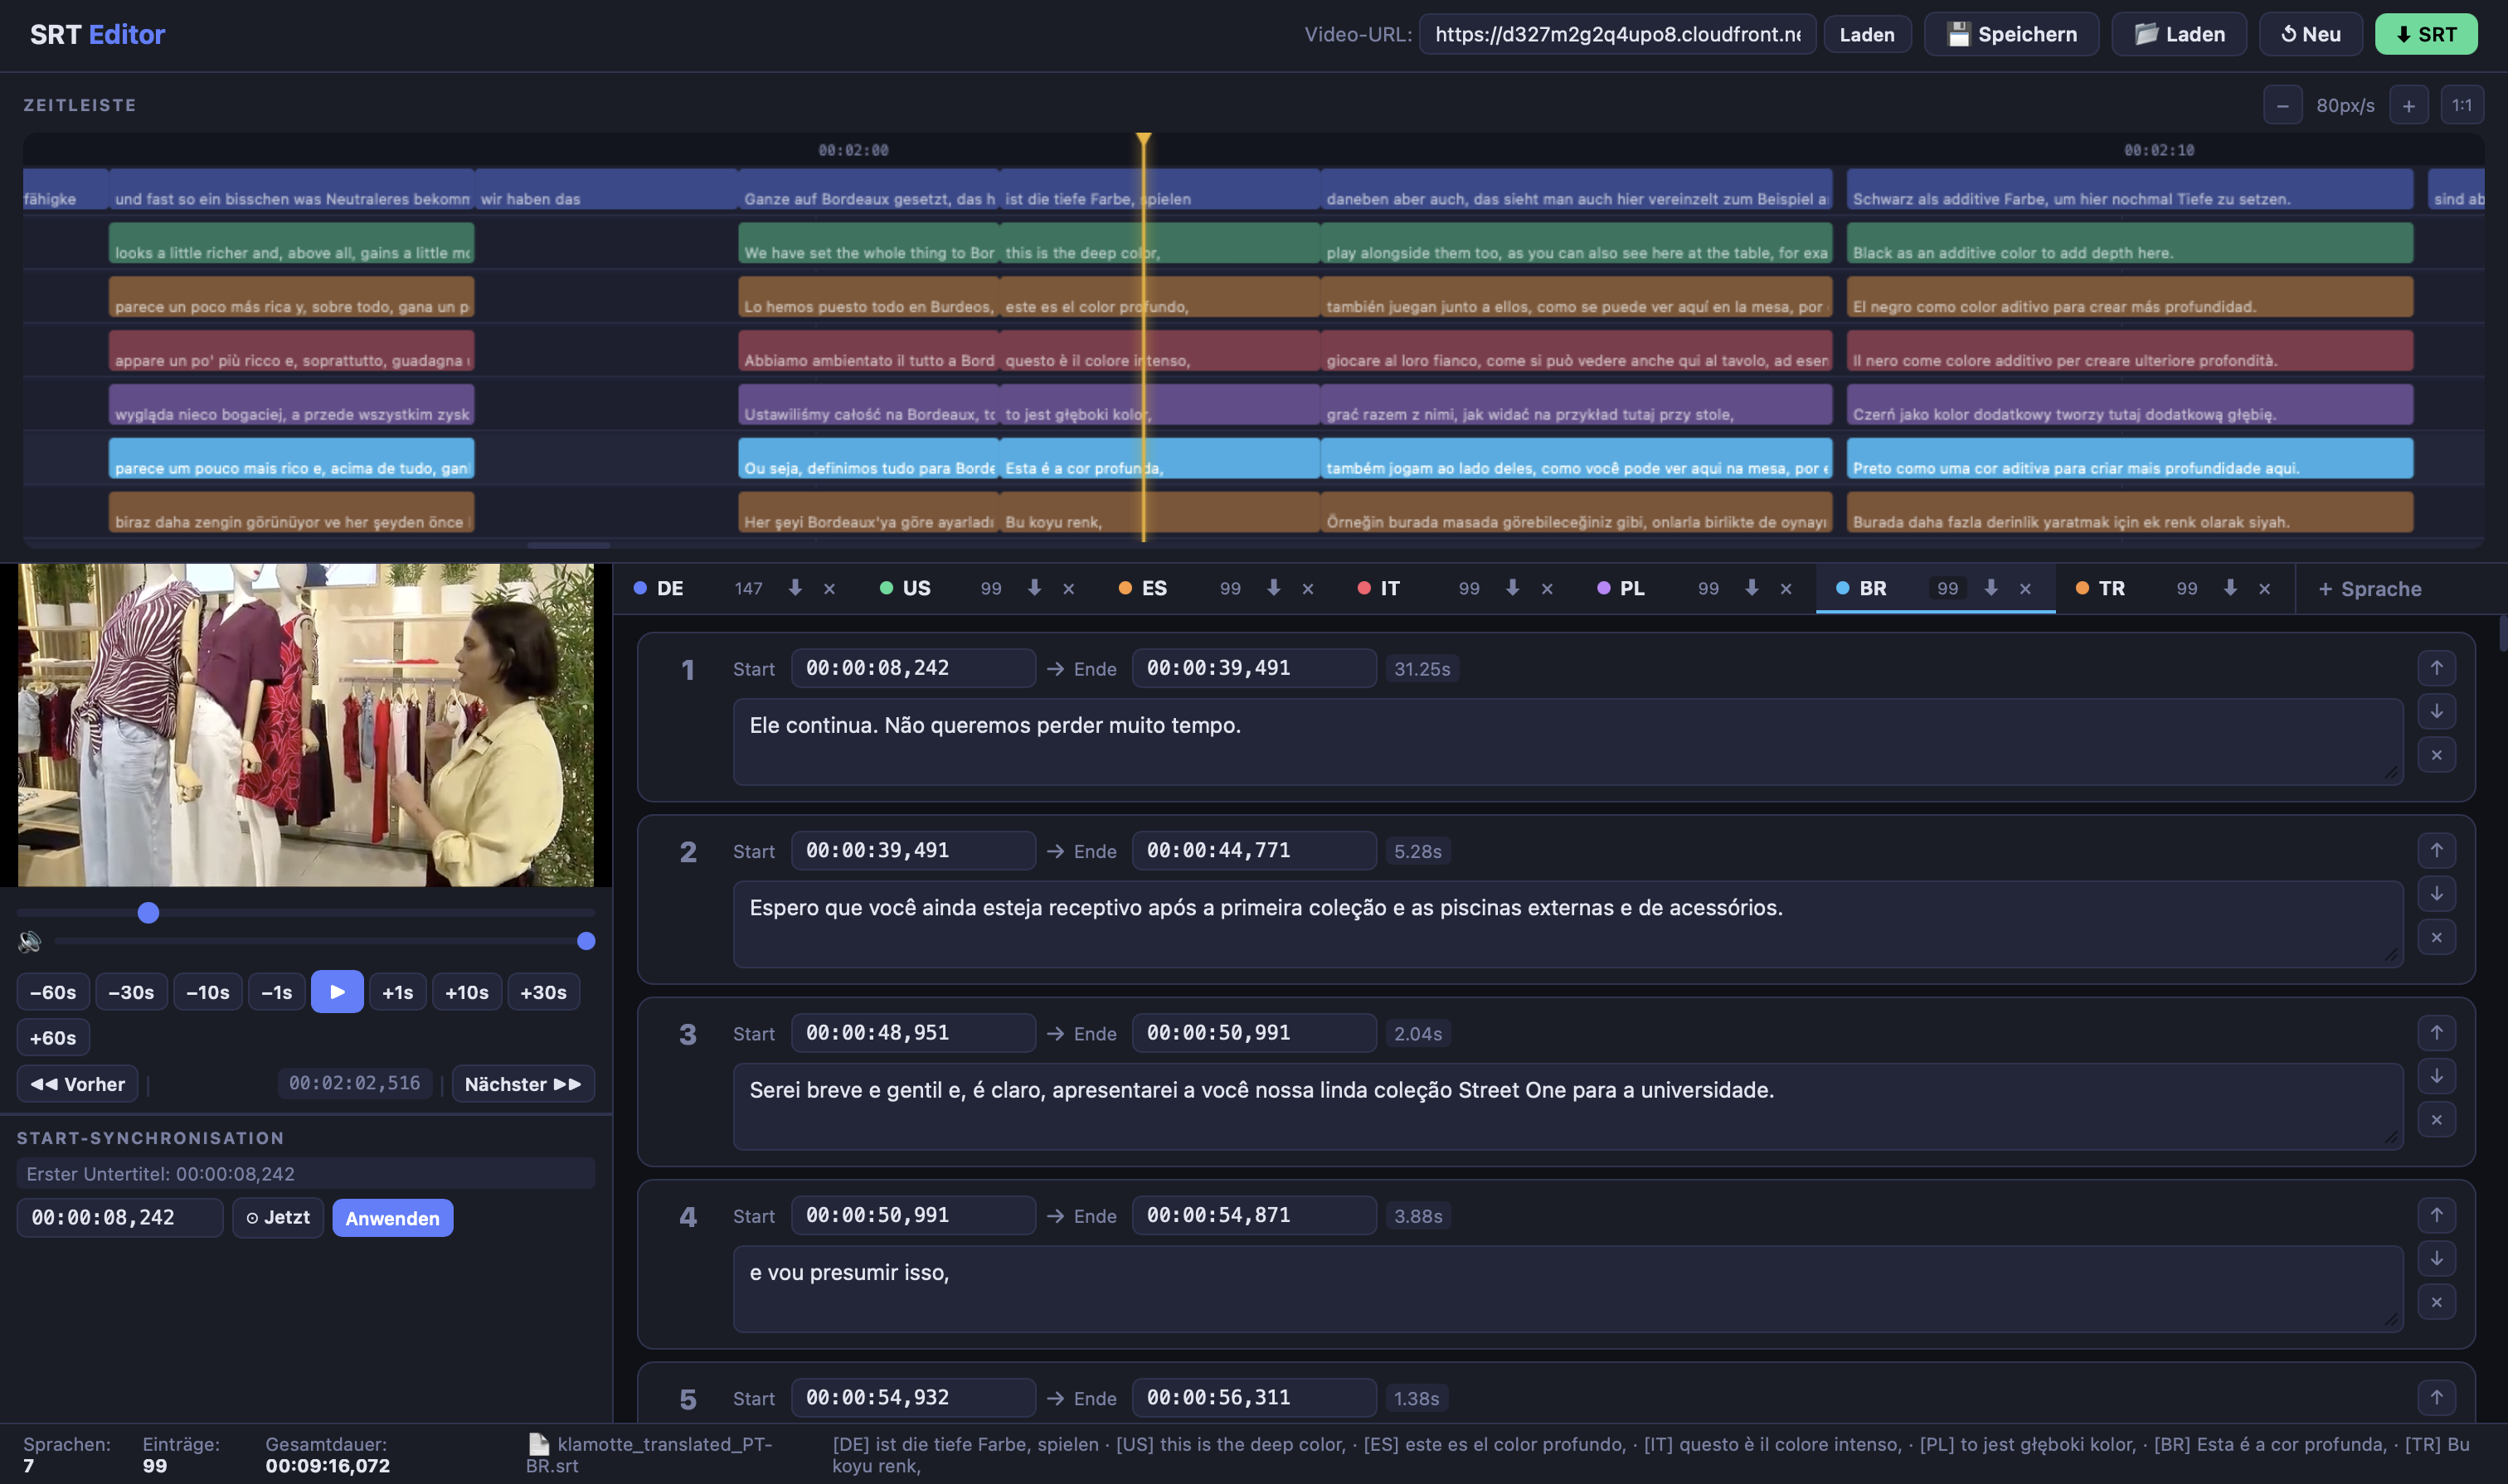Move subtitle entry 4 down

2436,1258
